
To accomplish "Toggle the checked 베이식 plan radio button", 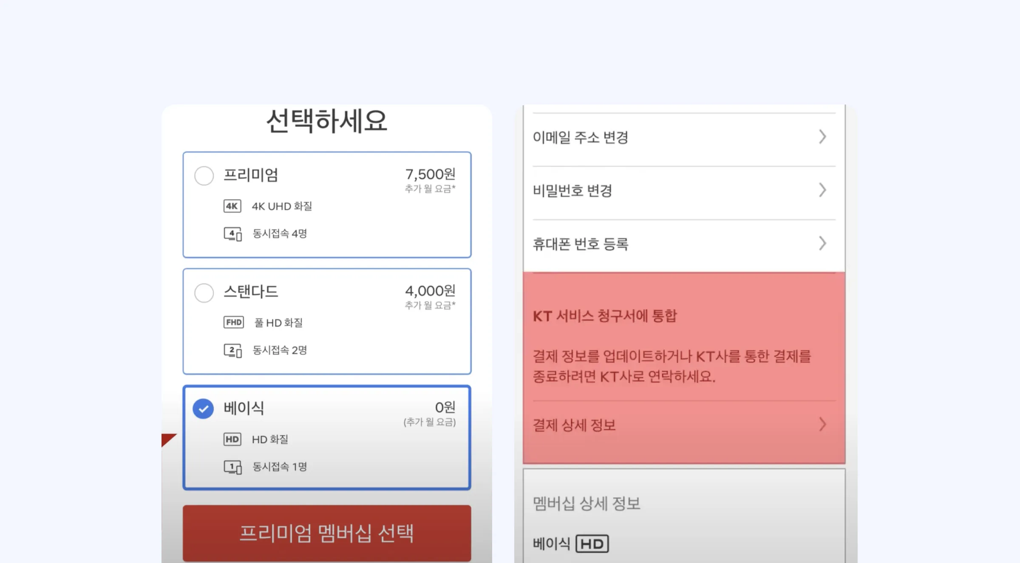I will pos(203,408).
